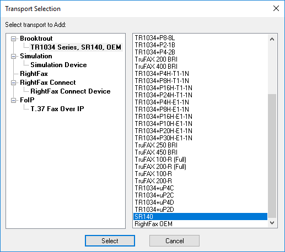Choose TruFAX 100-R (Full) entry

tap(200, 160)
